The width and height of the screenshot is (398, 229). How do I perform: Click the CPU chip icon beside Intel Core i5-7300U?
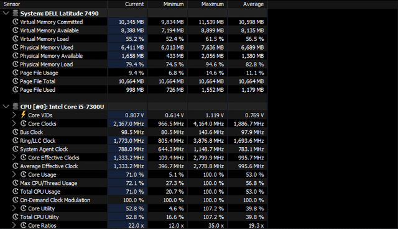[16, 106]
